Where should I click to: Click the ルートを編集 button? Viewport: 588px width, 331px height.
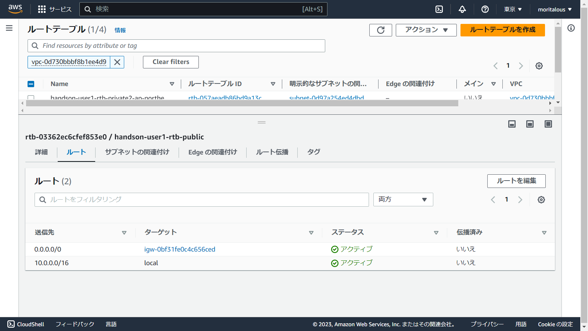(516, 181)
